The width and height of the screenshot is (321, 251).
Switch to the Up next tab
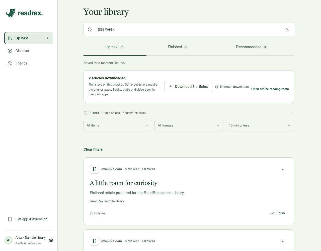(115, 47)
